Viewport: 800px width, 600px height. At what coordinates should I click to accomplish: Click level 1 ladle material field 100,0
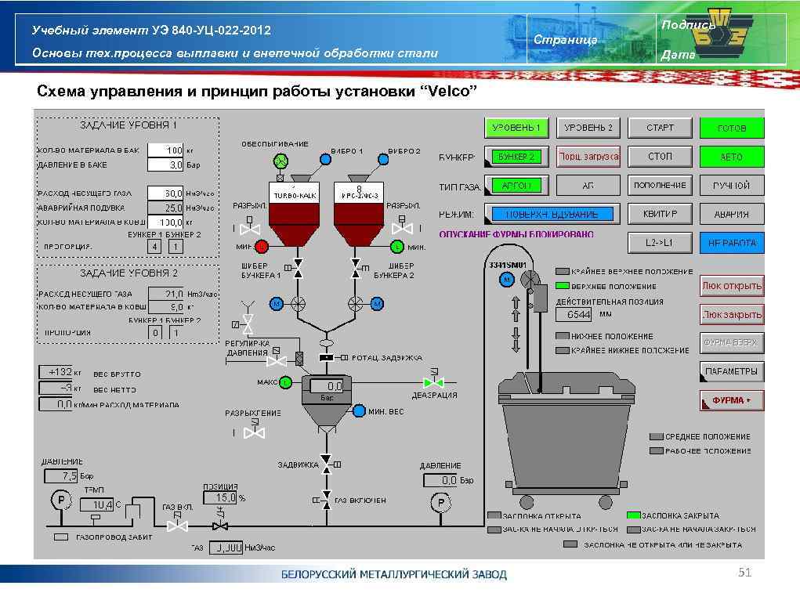coord(165,222)
